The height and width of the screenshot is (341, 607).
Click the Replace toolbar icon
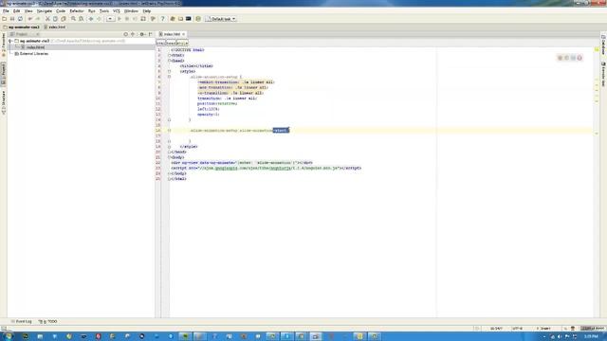[x=82, y=19]
